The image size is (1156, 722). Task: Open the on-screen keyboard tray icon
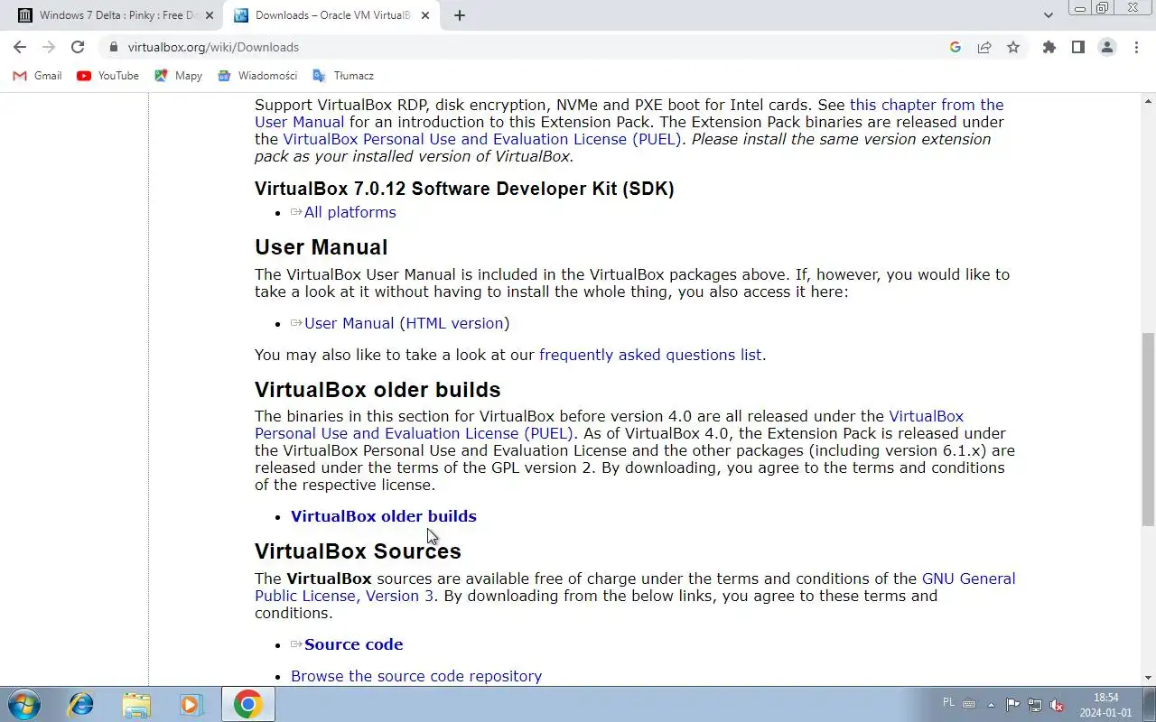[x=969, y=704]
